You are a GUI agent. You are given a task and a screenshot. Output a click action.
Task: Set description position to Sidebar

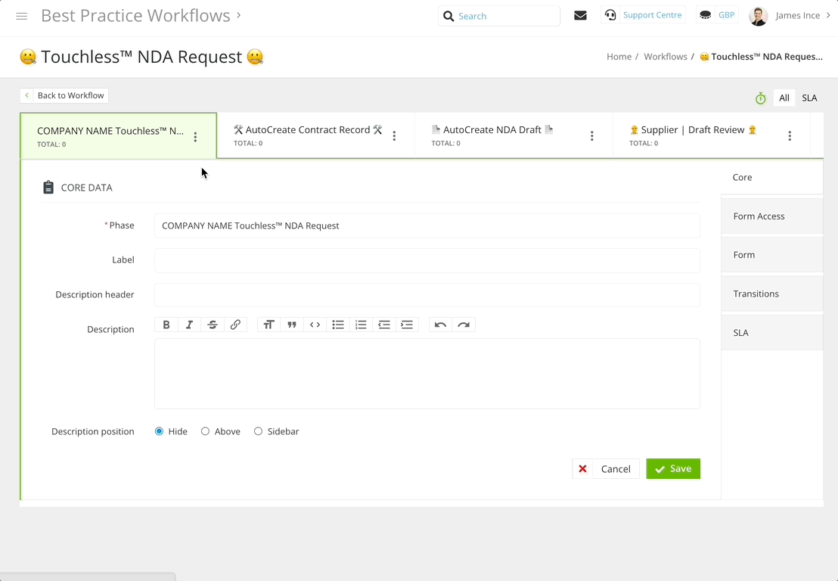coord(258,430)
